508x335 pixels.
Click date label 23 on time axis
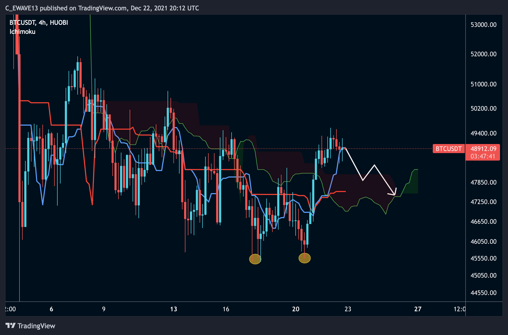pyautogui.click(x=348, y=309)
